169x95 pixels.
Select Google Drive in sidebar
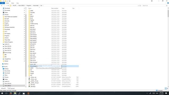(8, 59)
